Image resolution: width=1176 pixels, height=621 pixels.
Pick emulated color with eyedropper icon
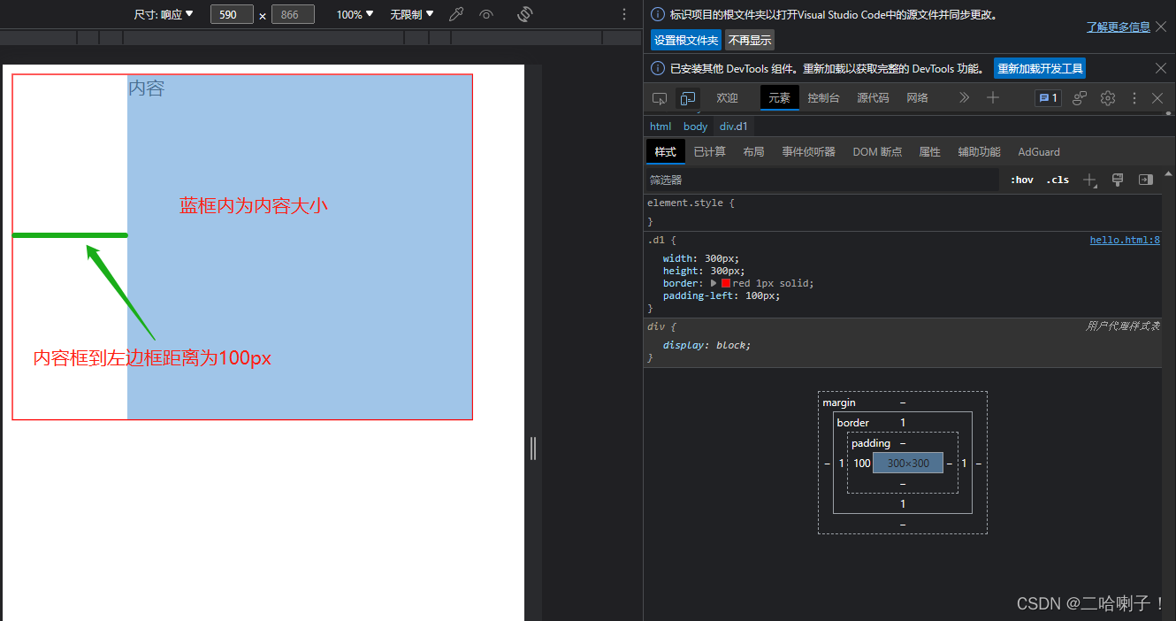coord(456,14)
